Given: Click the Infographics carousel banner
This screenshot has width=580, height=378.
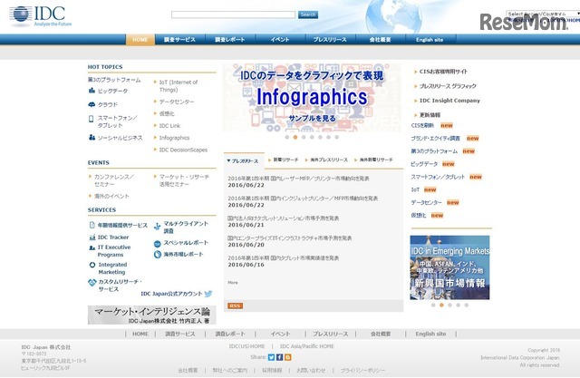Looking at the screenshot, I should click(x=312, y=98).
